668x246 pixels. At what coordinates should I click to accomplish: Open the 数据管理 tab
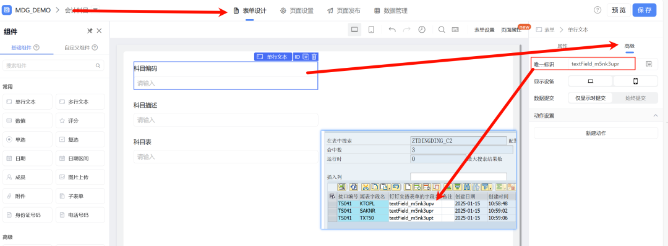pyautogui.click(x=391, y=10)
